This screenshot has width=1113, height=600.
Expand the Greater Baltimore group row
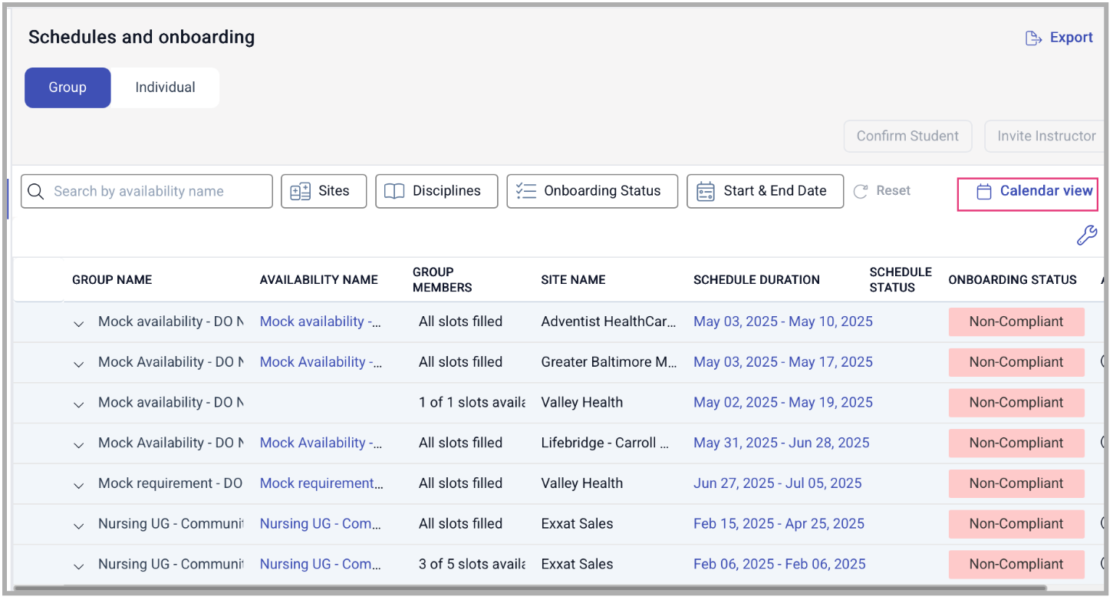[78, 364]
